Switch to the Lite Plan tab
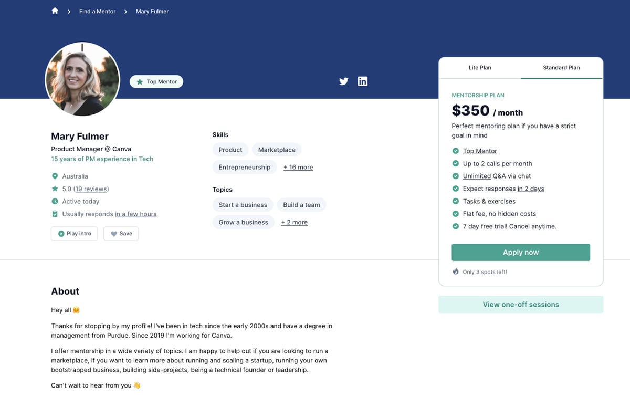The image size is (630, 397). pyautogui.click(x=479, y=68)
